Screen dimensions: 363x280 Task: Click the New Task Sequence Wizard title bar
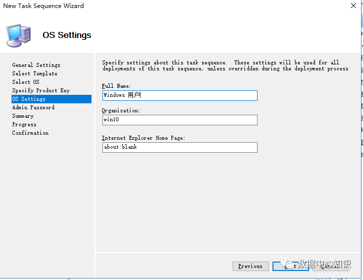tap(150, 6)
